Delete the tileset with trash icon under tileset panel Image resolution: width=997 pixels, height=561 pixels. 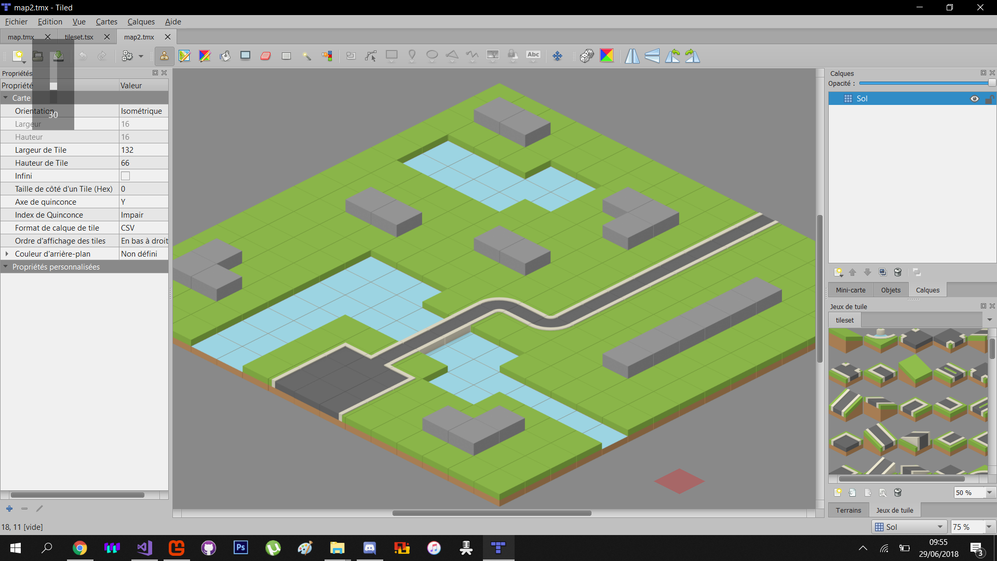tap(898, 492)
